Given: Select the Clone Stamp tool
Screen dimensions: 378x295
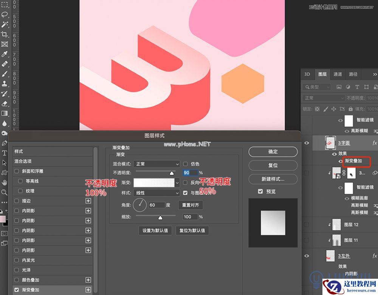Looking at the screenshot, I should pyautogui.click(x=5, y=84).
